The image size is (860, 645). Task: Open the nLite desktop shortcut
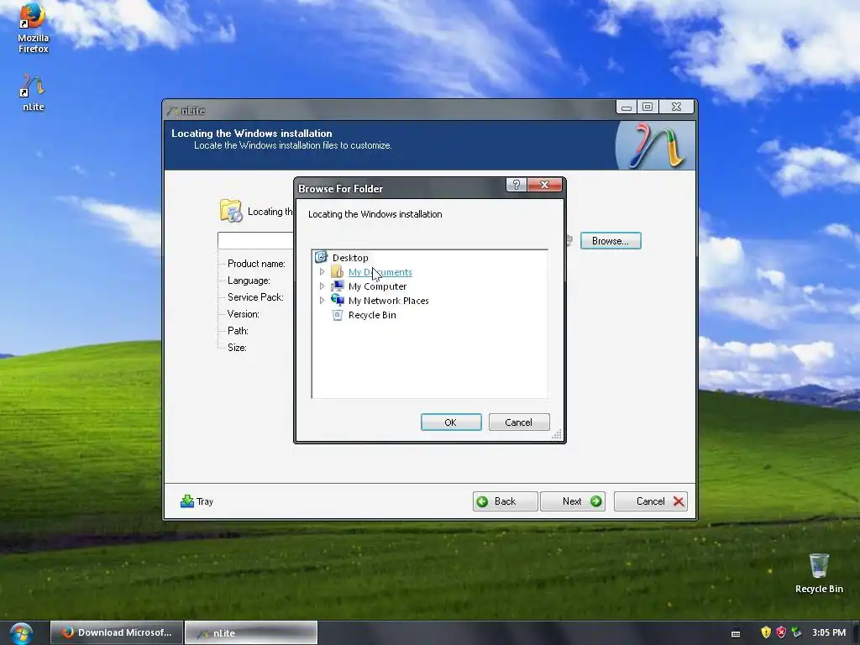tap(33, 92)
